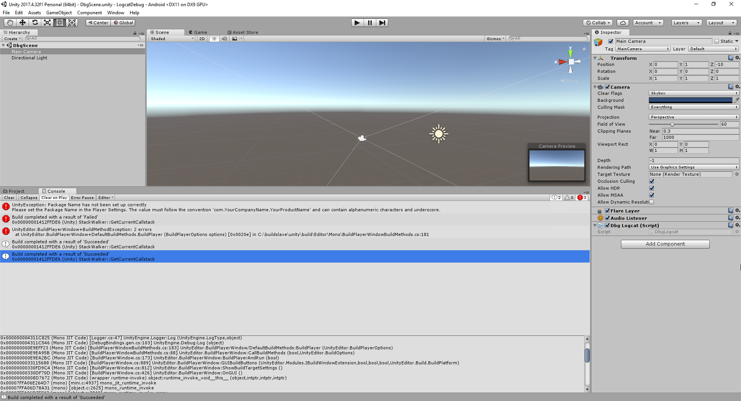741x401 pixels.
Task: Click Add Component button
Action: point(665,244)
